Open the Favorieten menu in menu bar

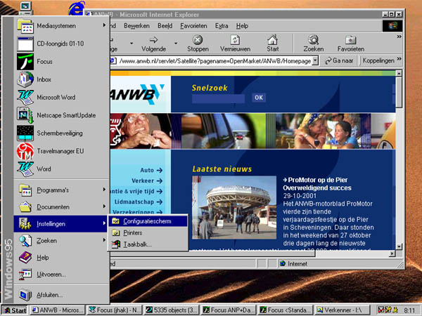pyautogui.click(x=193, y=25)
